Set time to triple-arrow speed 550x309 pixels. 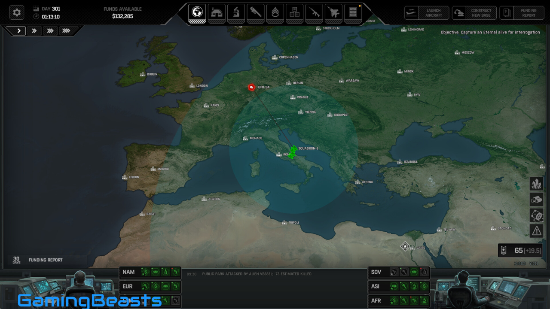pos(50,31)
